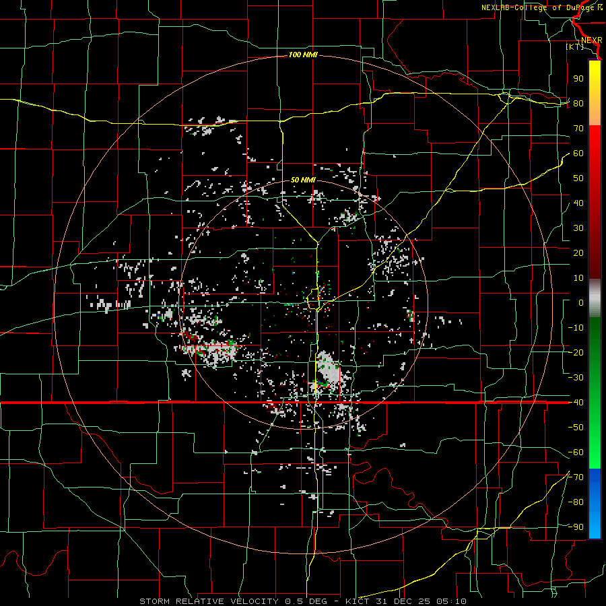Image resolution: width=606 pixels, height=606 pixels.
Task: Click the "05:10" timestamp text
Action: [x=451, y=601]
